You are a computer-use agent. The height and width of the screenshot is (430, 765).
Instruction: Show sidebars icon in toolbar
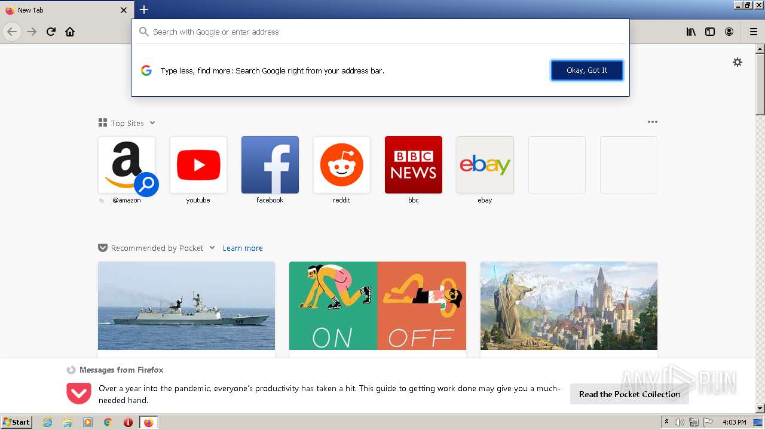[710, 32]
